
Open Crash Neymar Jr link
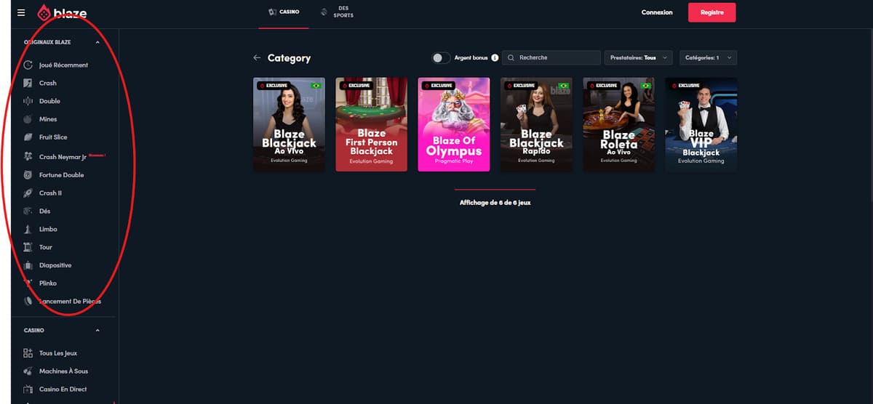tap(63, 157)
